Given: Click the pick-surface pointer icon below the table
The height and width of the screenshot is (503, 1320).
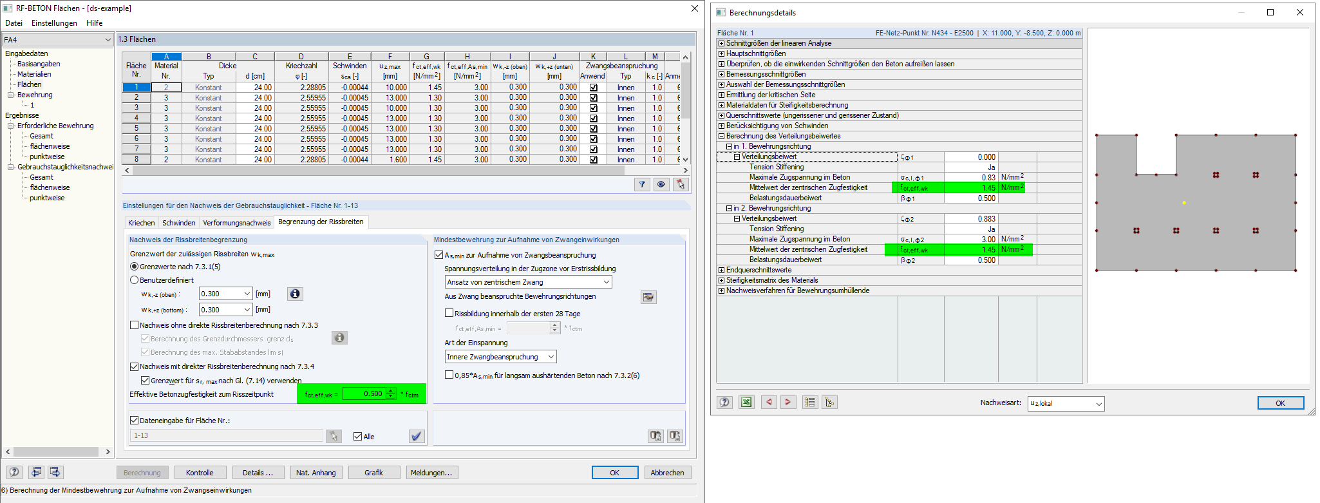Looking at the screenshot, I should tap(681, 185).
